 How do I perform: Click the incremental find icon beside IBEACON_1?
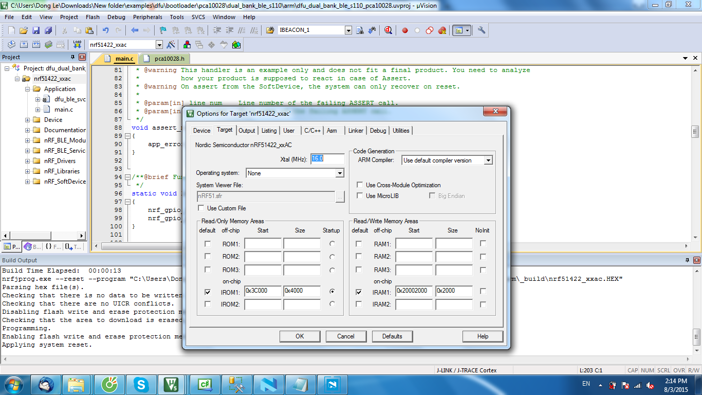click(x=372, y=30)
